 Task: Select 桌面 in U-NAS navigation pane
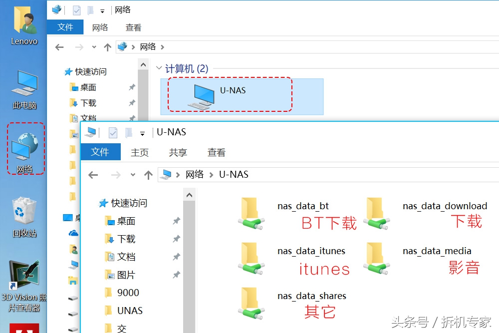120,221
